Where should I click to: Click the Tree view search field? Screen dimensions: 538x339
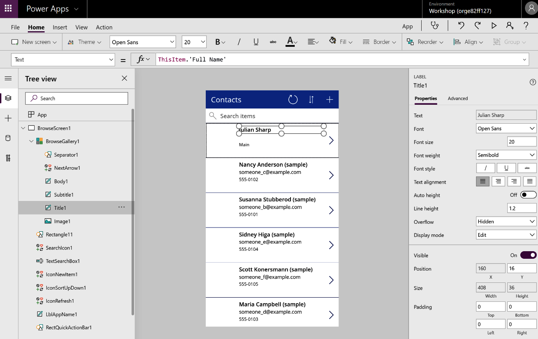tap(77, 98)
